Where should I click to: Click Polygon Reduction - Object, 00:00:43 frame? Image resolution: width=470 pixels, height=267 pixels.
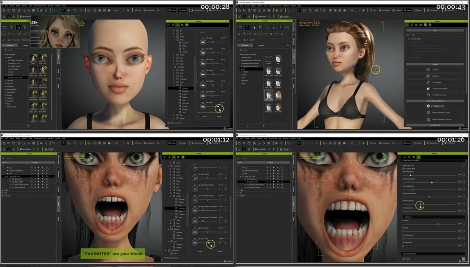435,113
